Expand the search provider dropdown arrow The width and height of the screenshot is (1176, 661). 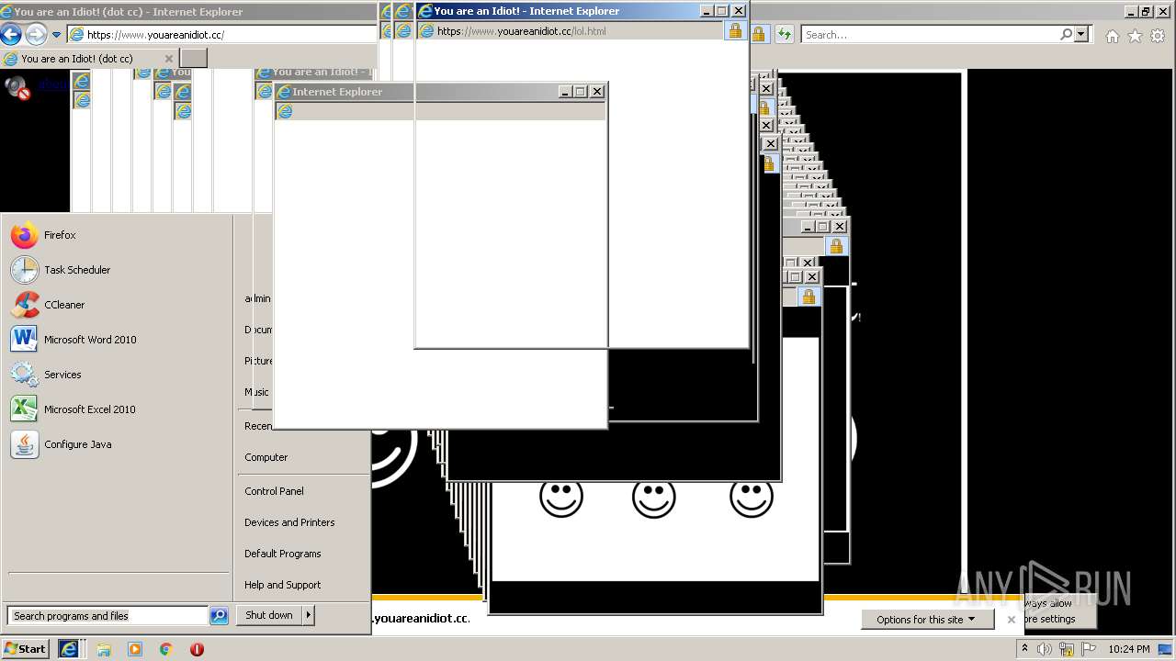click(1081, 34)
